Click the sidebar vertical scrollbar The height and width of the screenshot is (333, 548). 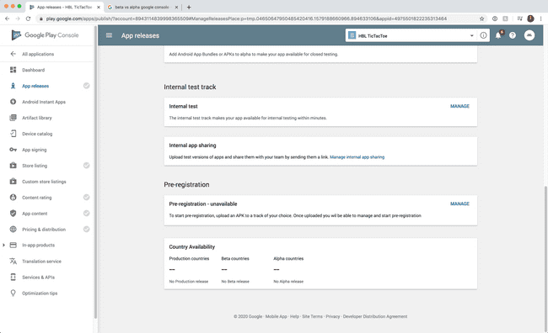coord(95,172)
